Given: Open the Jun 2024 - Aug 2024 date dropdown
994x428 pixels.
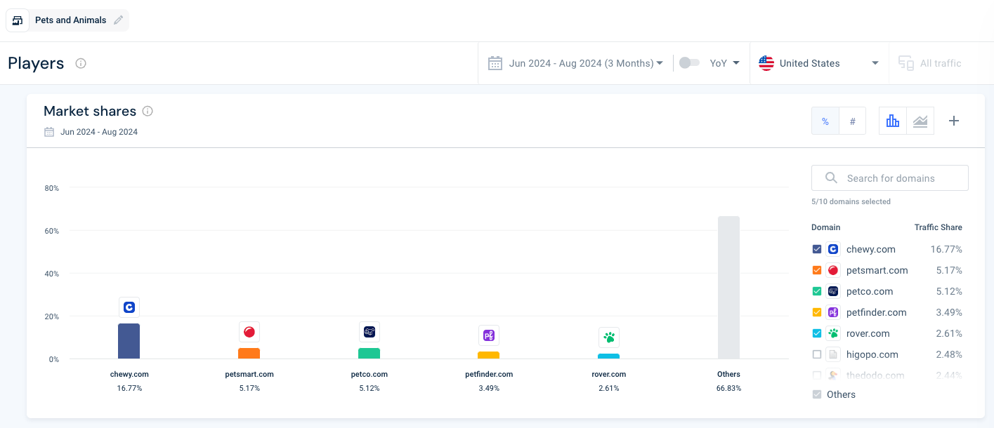Looking at the screenshot, I should 575,63.
